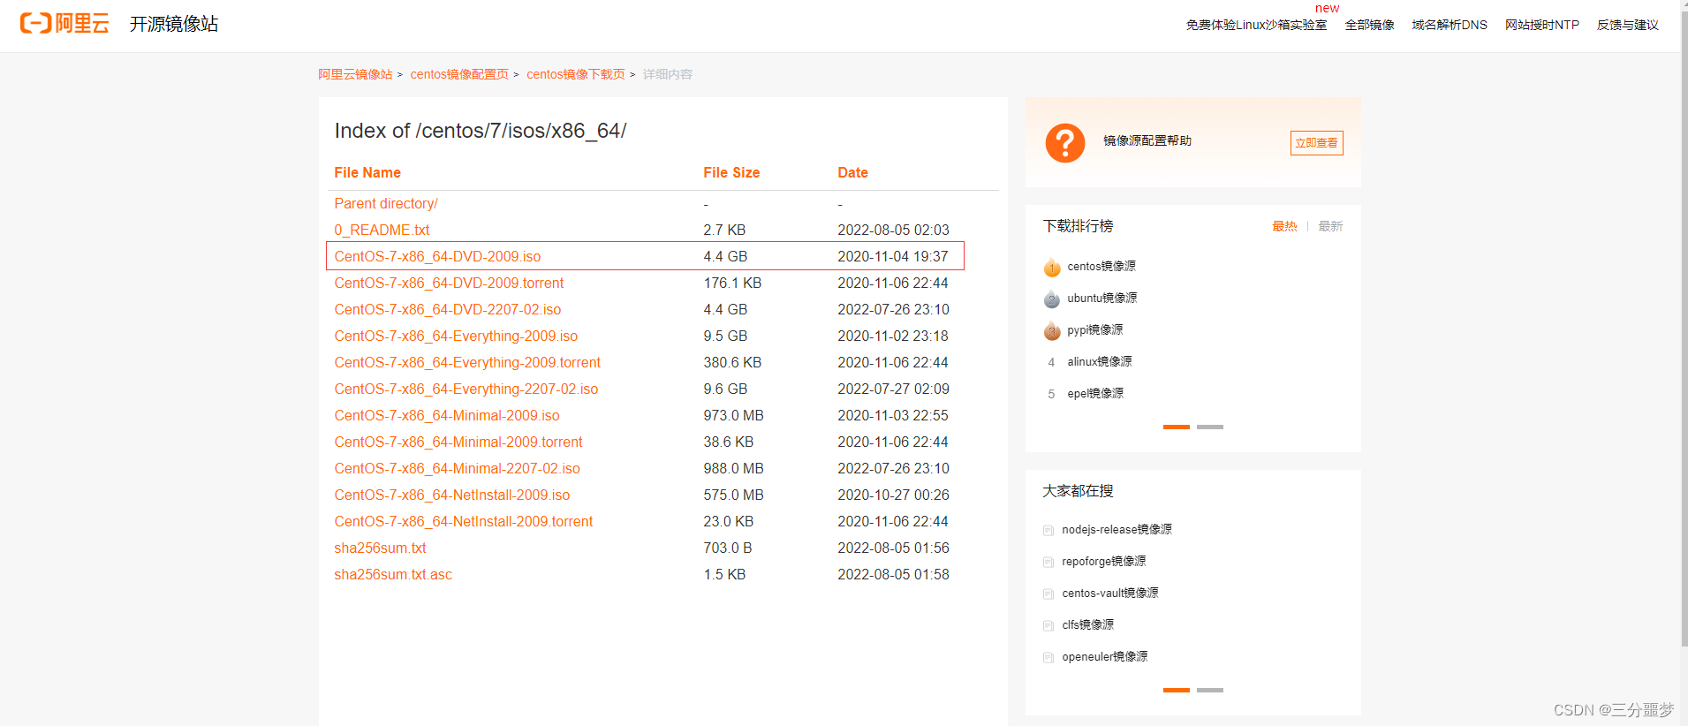Open 网站授时NTP in top navigation
The width and height of the screenshot is (1688, 726).
click(x=1542, y=25)
